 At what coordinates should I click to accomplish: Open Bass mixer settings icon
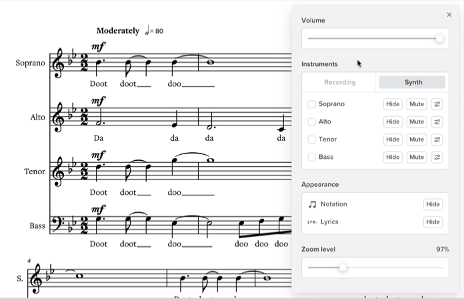pos(437,157)
